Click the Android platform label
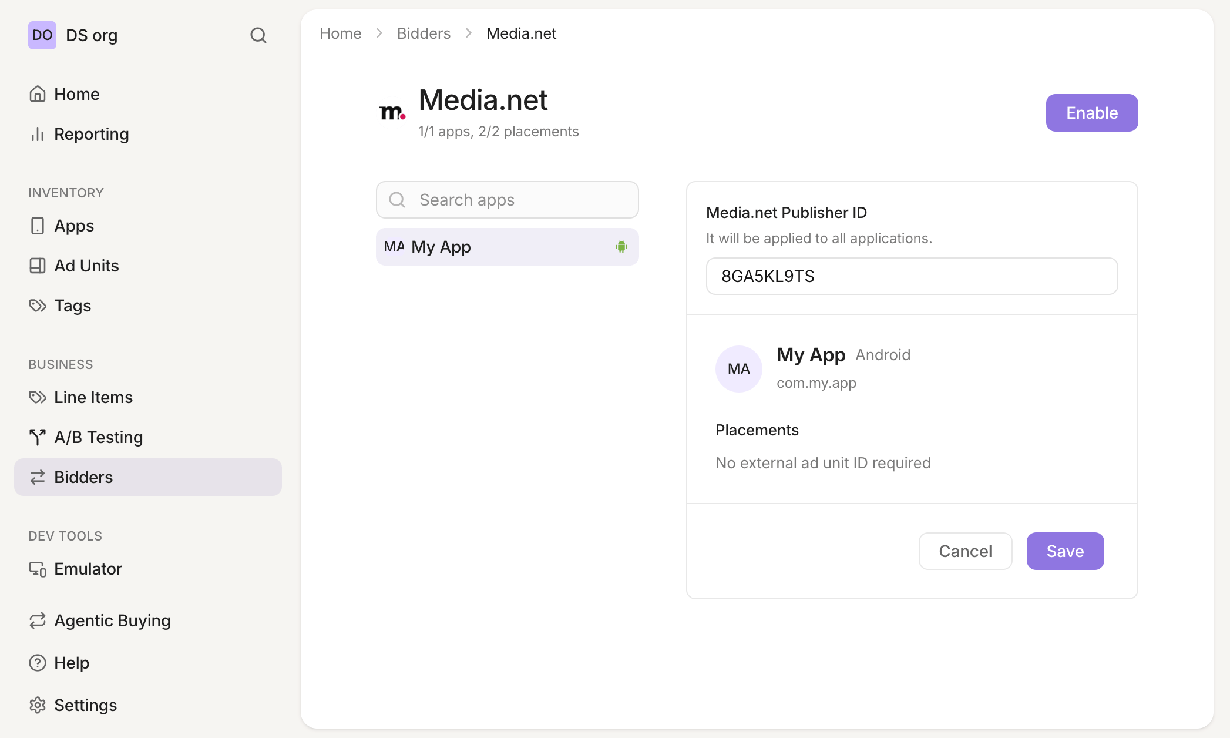This screenshot has height=738, width=1230. [x=883, y=355]
